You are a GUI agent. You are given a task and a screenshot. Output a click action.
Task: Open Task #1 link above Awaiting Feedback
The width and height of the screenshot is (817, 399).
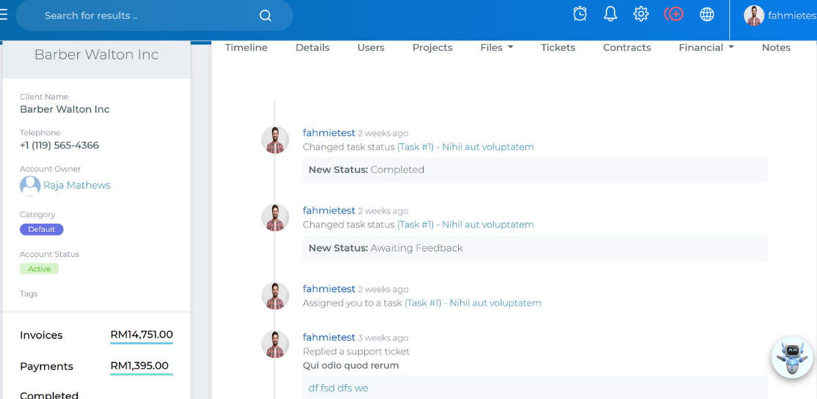pyautogui.click(x=466, y=225)
